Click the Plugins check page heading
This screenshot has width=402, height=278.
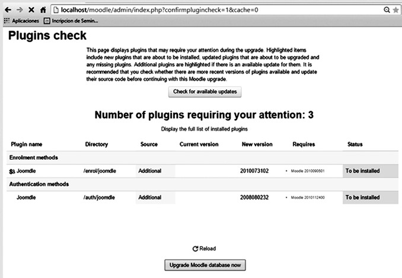coord(47,35)
